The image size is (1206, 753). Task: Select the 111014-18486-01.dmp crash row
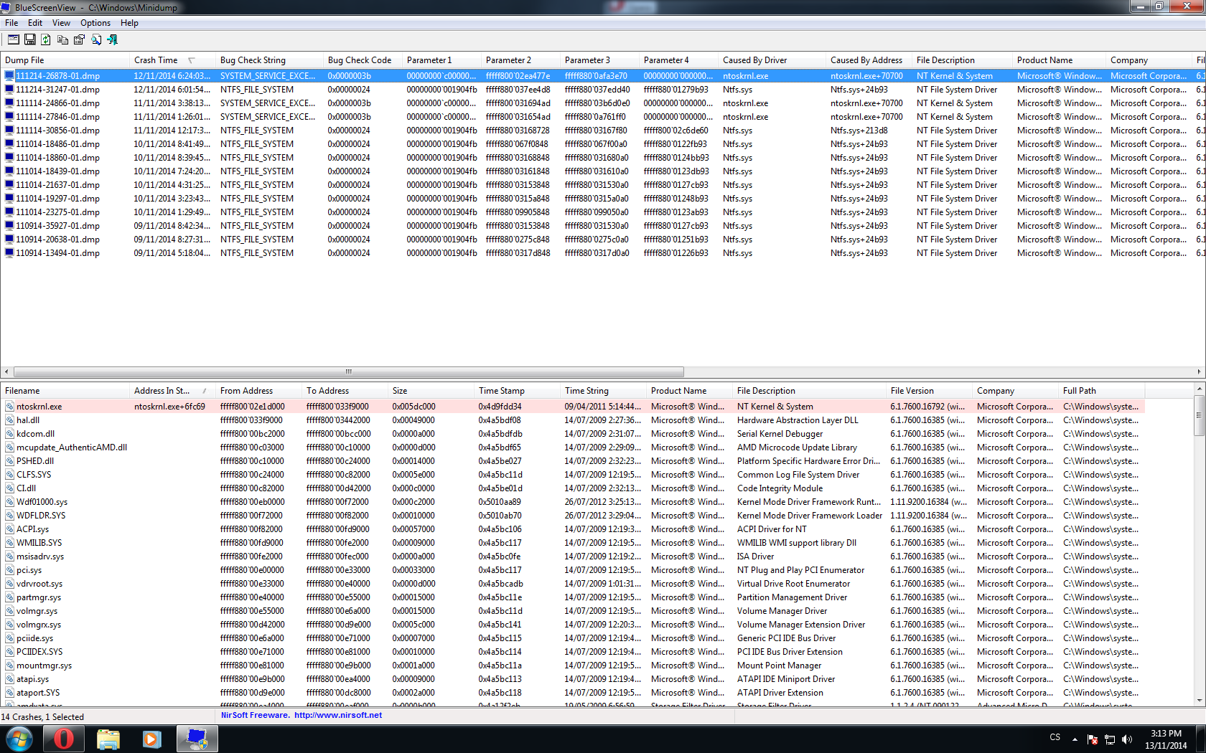[x=603, y=144]
